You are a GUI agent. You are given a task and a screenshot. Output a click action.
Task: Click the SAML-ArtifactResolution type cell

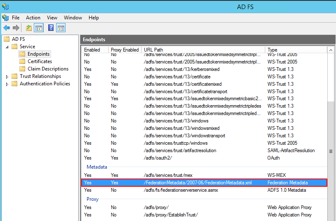click(291, 150)
